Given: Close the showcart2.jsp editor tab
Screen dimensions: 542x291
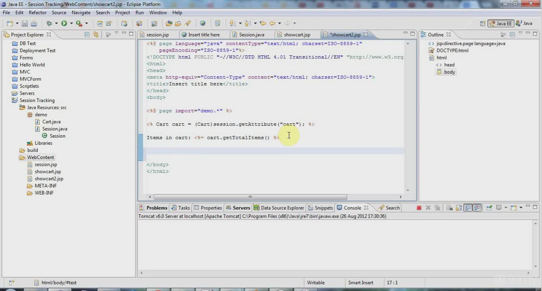Looking at the screenshot, I should coord(365,34).
